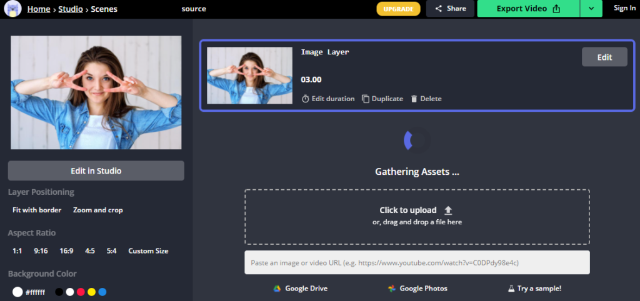Viewport: 640px width, 301px height.
Task: Click the #ffffff hex color value
Action: click(x=35, y=292)
